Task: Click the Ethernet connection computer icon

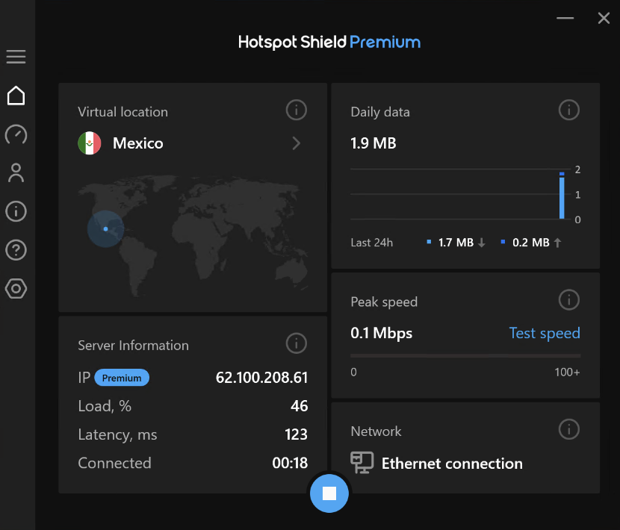Action: [x=362, y=462]
